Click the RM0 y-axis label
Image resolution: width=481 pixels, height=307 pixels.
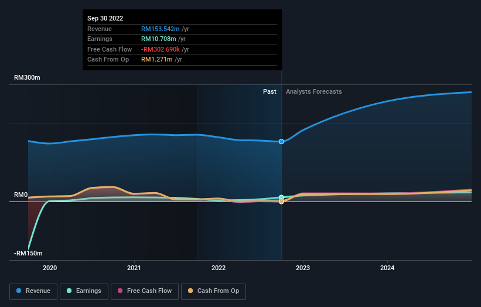tap(21, 195)
